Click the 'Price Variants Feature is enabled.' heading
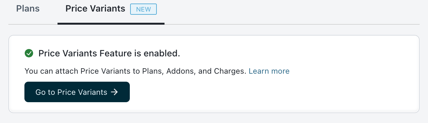The width and height of the screenshot is (428, 123). pyautogui.click(x=109, y=53)
